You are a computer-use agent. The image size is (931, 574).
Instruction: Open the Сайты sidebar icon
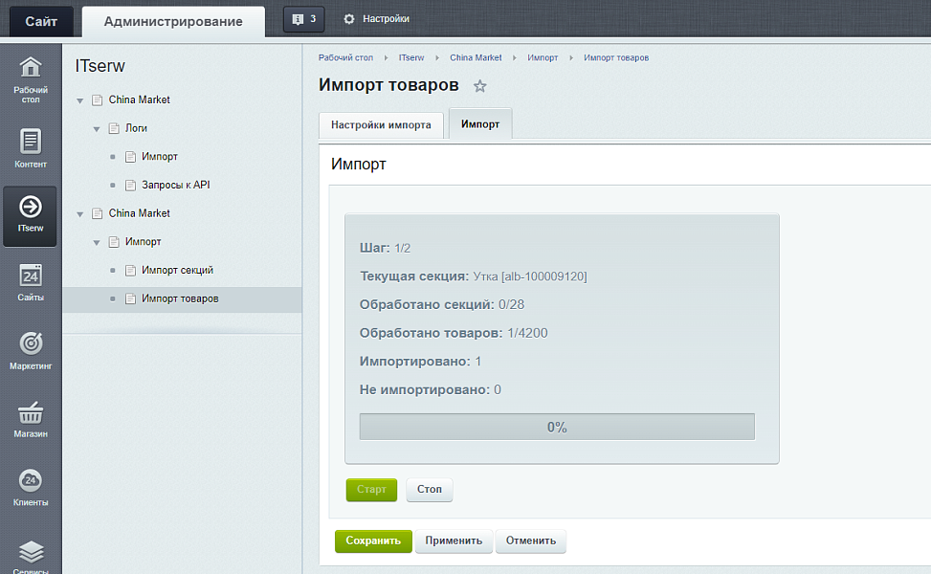(30, 281)
